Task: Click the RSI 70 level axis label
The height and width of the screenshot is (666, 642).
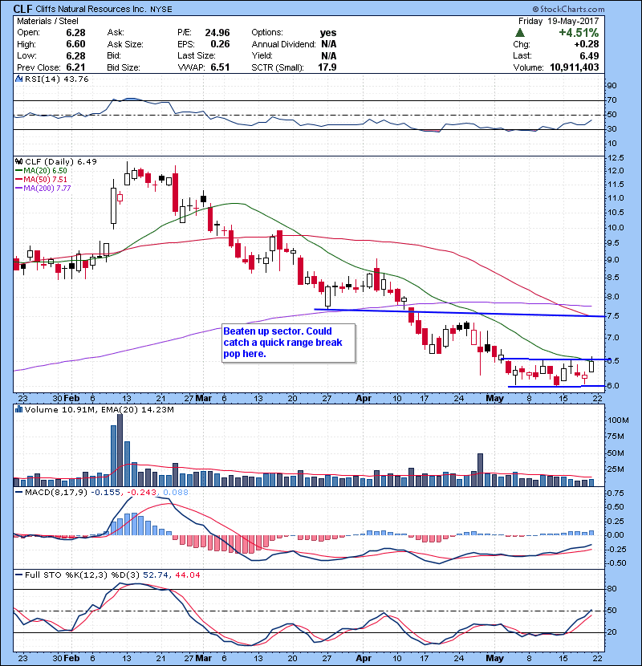Action: [x=612, y=100]
